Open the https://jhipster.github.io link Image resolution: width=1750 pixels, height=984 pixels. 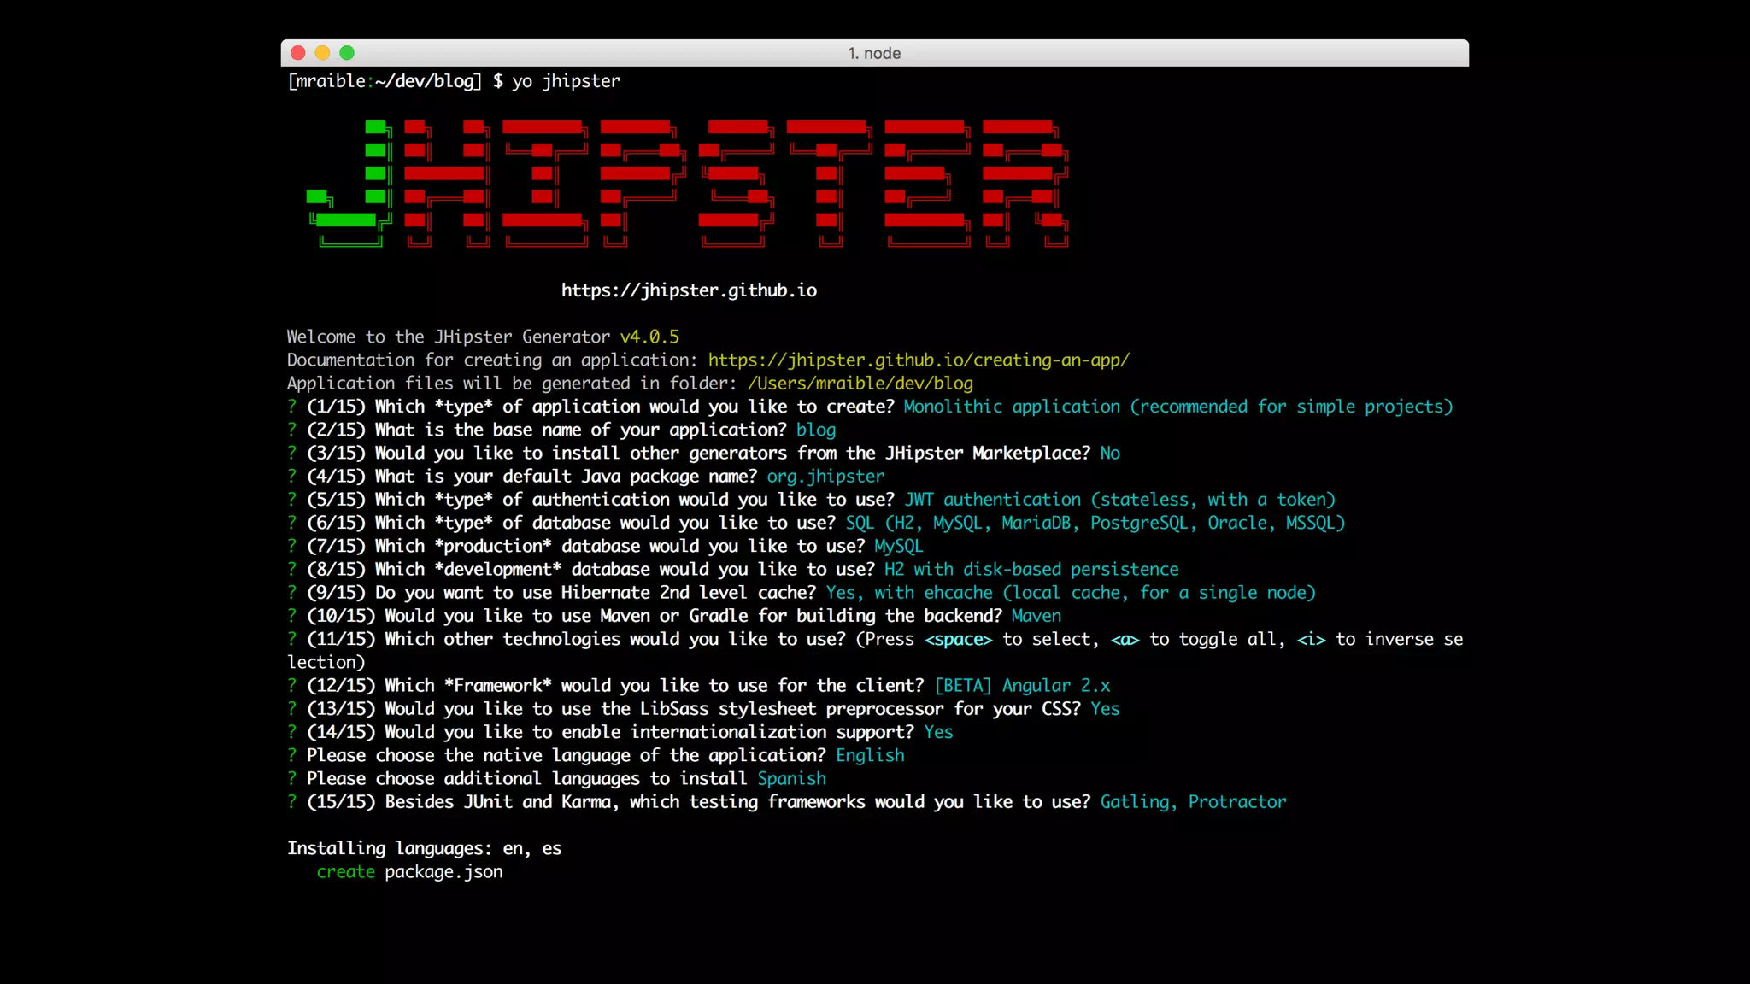tap(689, 290)
